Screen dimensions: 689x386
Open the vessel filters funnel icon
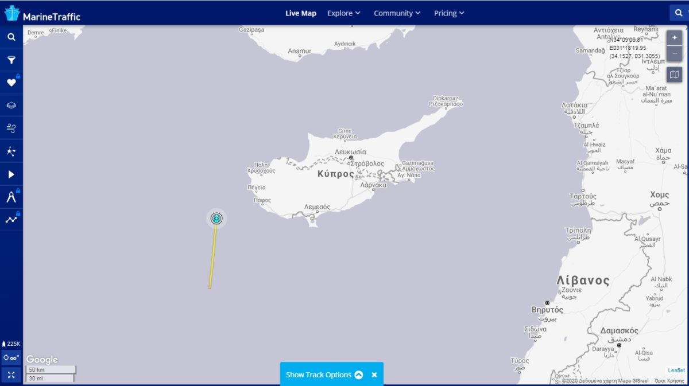coord(11,60)
